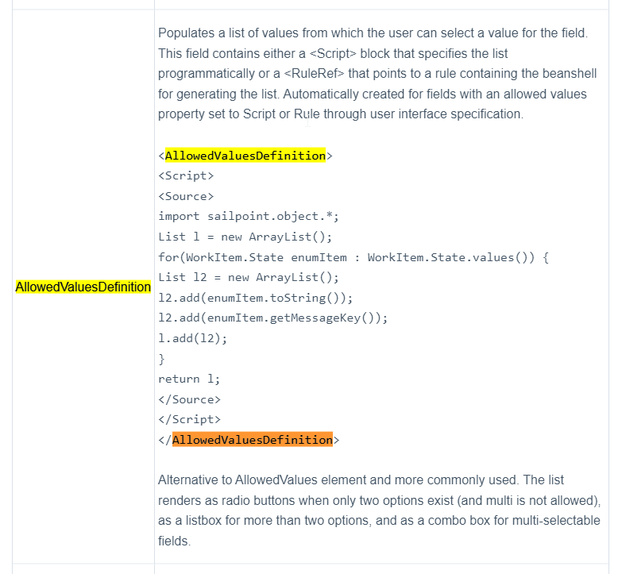
Task: Click the l2.add(enumItem.getMessageKey()) line
Action: (x=272, y=318)
